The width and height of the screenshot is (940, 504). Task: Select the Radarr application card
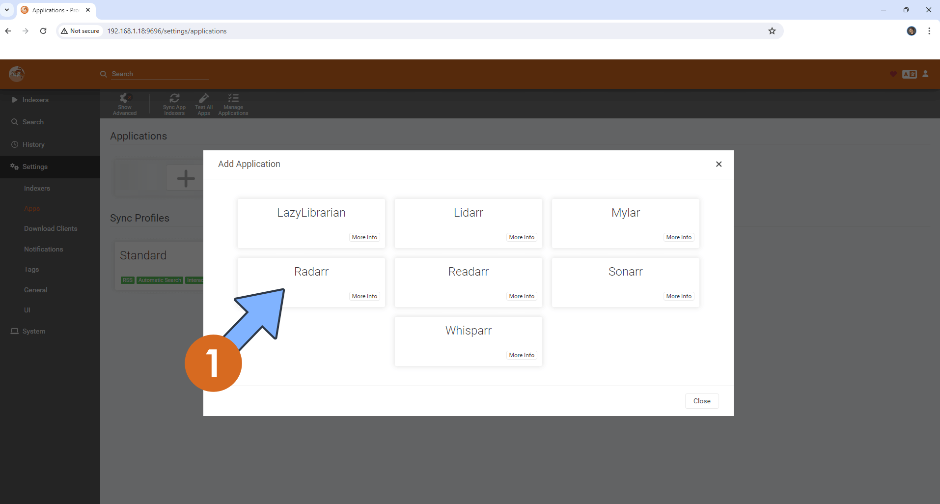[x=311, y=272]
